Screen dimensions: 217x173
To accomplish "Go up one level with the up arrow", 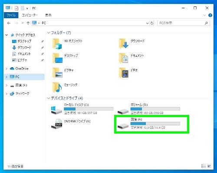I will pyautogui.click(x=28, y=23).
